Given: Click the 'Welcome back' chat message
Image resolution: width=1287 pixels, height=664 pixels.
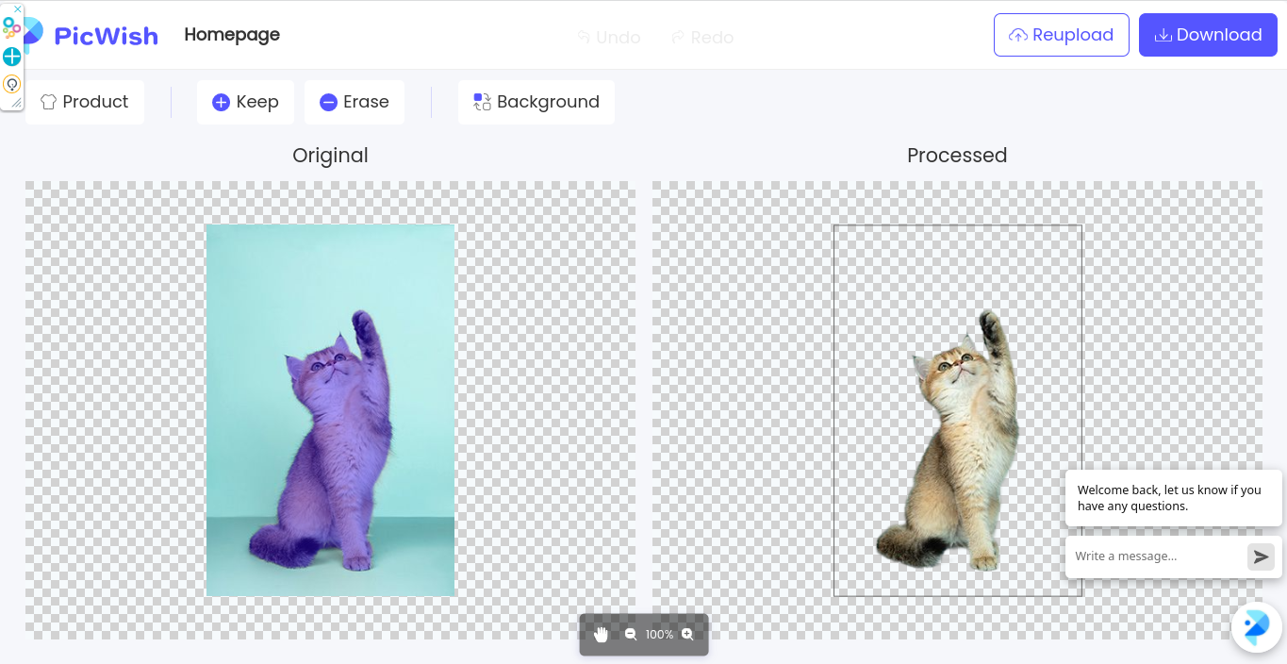Looking at the screenshot, I should pyautogui.click(x=1173, y=498).
